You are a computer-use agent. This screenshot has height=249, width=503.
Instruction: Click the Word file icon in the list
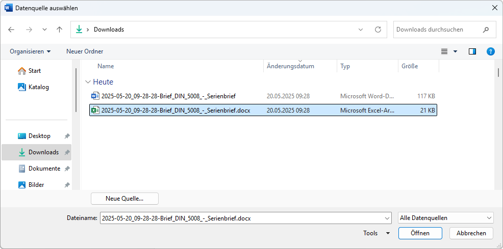95,96
